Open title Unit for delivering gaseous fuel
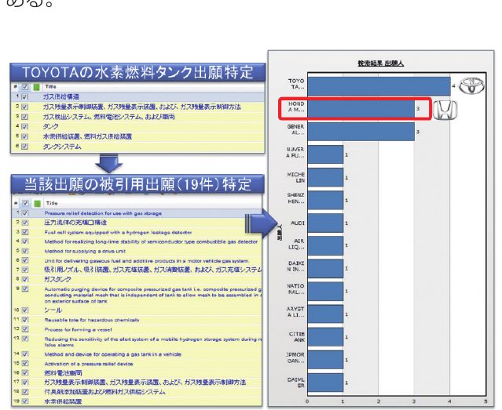502x410 pixels. 147,261
